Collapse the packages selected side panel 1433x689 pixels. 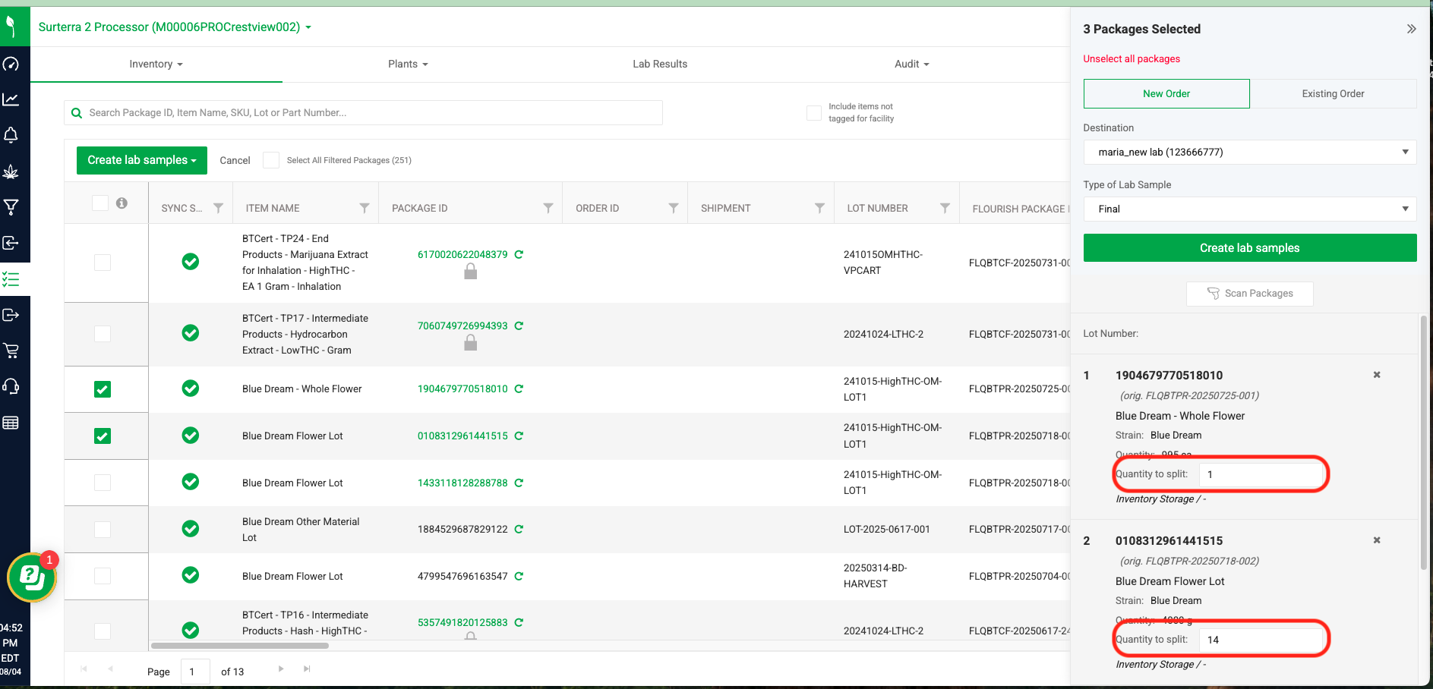tap(1411, 29)
